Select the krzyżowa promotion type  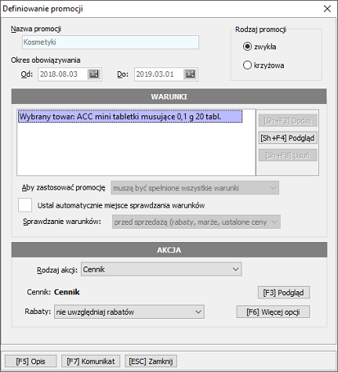[x=247, y=65]
